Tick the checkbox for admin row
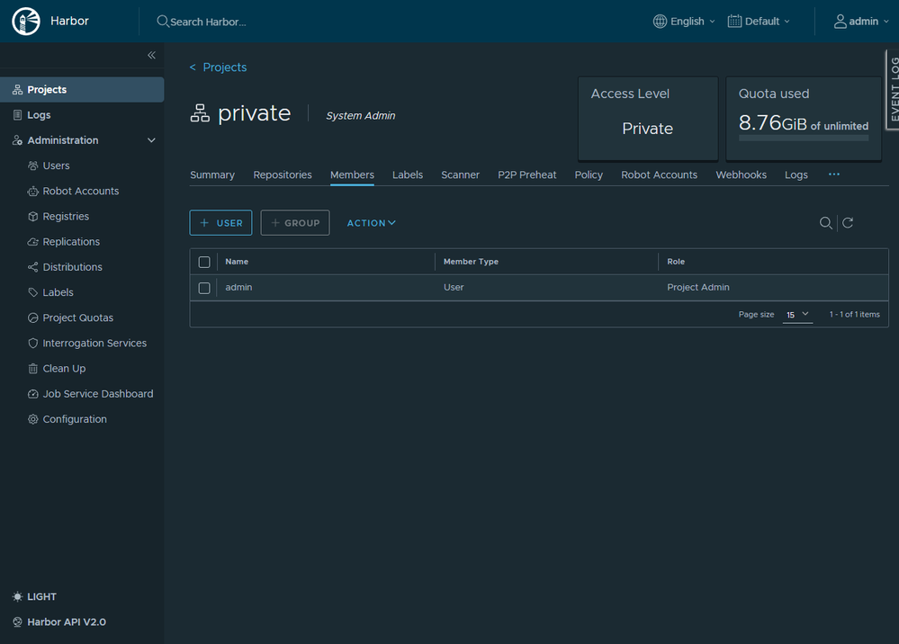This screenshot has width=899, height=644. click(204, 288)
